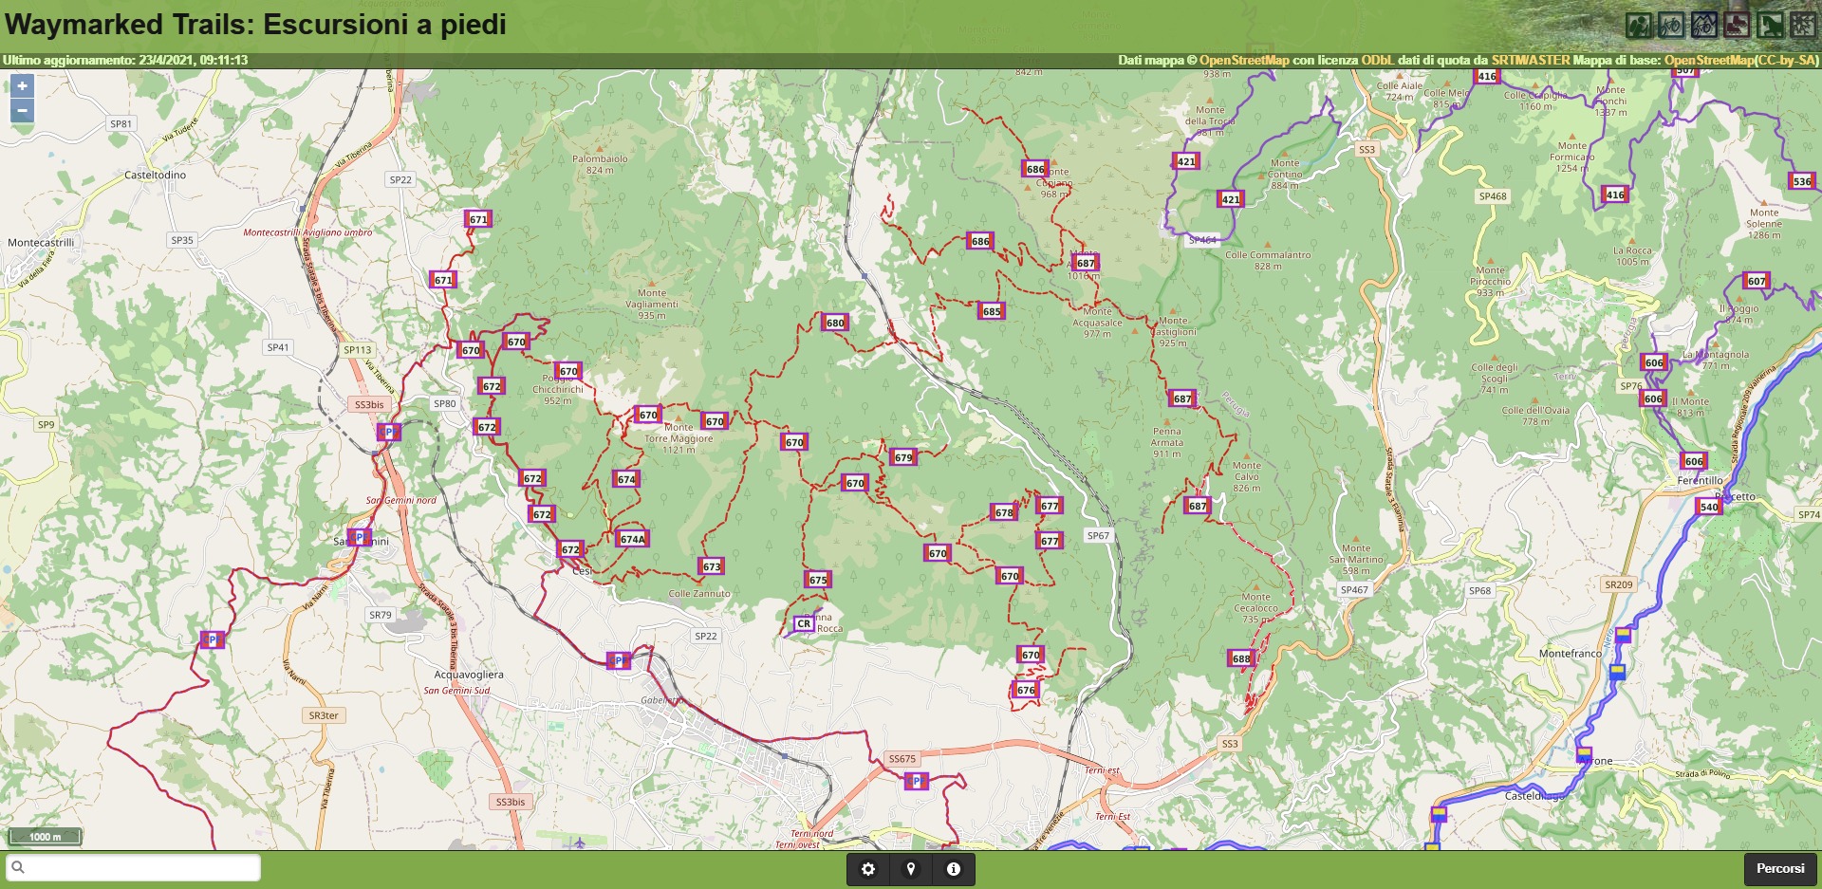The width and height of the screenshot is (1822, 889).
Task: Select trail marker 674A on the map
Action: 632,538
